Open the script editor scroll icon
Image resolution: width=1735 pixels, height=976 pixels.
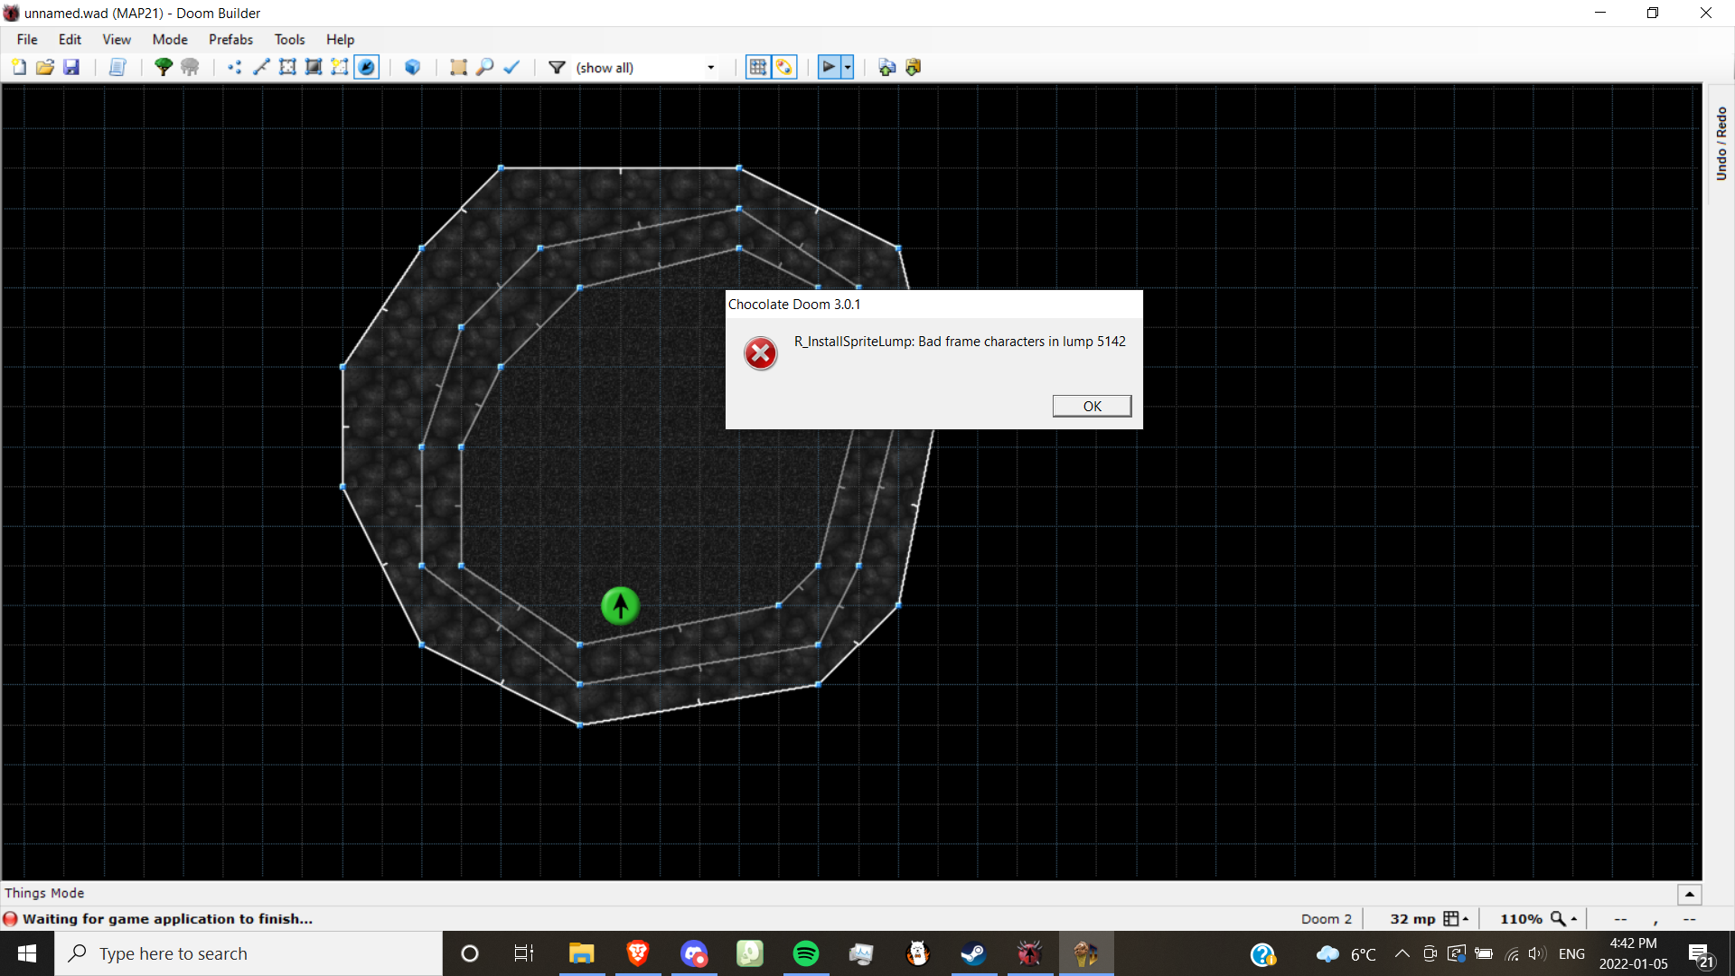point(117,67)
